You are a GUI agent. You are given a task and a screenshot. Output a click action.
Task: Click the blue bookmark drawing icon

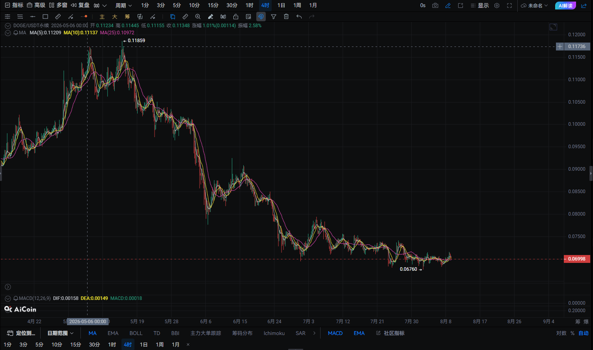tap(173, 17)
